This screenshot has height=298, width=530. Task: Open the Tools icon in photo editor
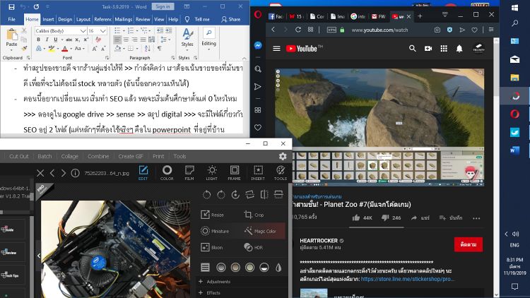click(281, 172)
